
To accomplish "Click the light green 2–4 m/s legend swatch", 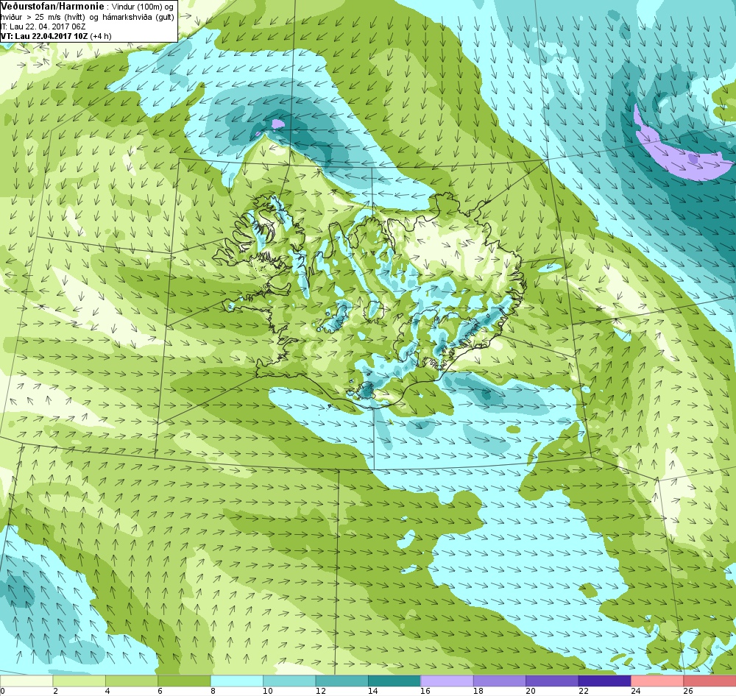I will 79,681.
